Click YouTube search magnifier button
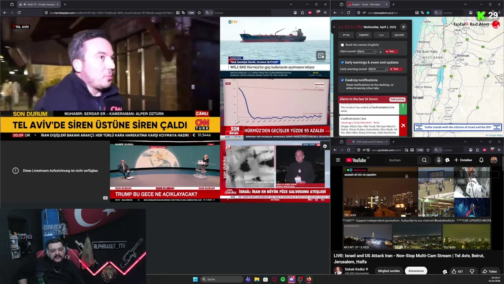 424,160
